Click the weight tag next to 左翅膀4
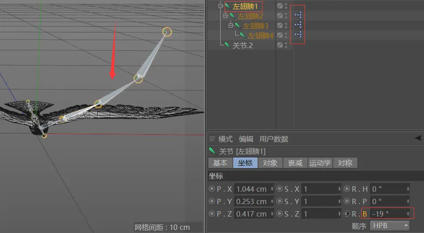Screen dimensions: 424x233 [298, 35]
